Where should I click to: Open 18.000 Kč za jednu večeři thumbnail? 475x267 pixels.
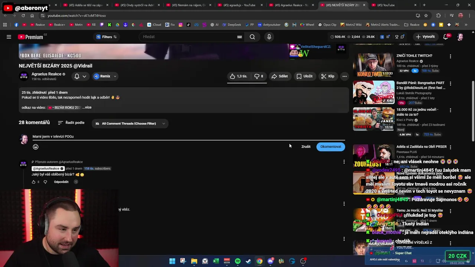coord(373,119)
